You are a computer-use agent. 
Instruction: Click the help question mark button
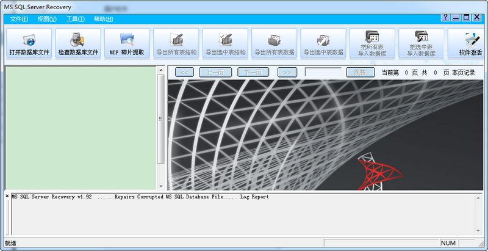pyautogui.click(x=445, y=18)
